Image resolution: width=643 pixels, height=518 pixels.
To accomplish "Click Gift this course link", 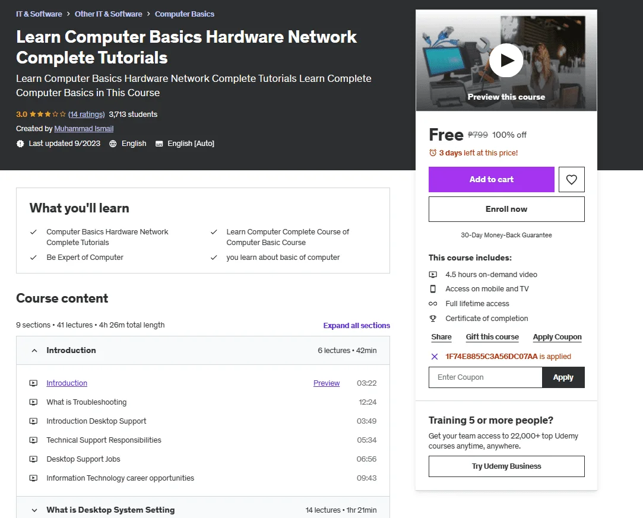I will tap(492, 337).
